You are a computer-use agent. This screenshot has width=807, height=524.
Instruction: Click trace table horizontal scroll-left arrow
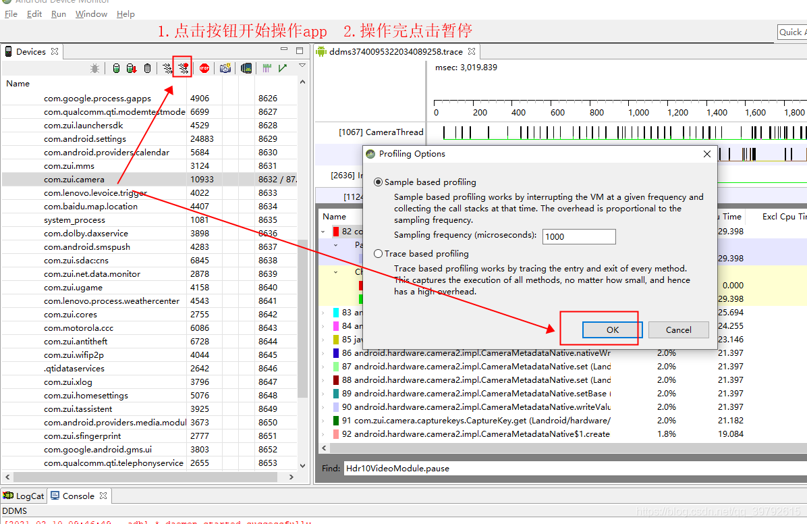[x=325, y=448]
